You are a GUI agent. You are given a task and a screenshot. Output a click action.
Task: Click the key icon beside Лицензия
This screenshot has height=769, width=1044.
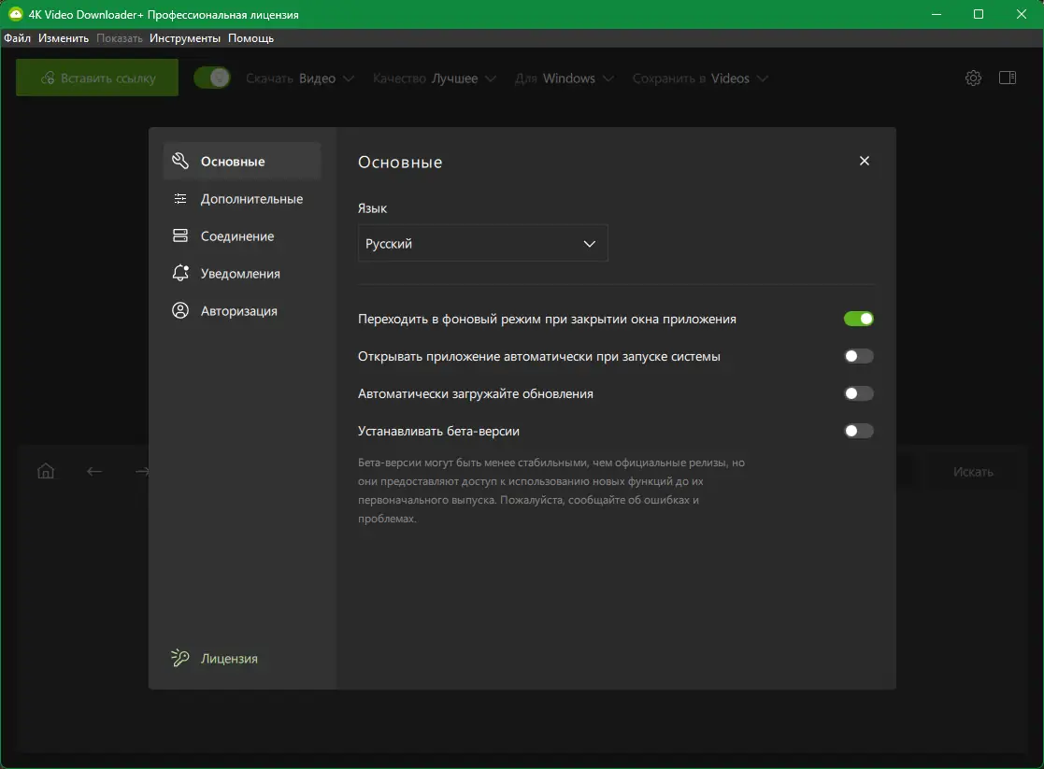click(180, 659)
